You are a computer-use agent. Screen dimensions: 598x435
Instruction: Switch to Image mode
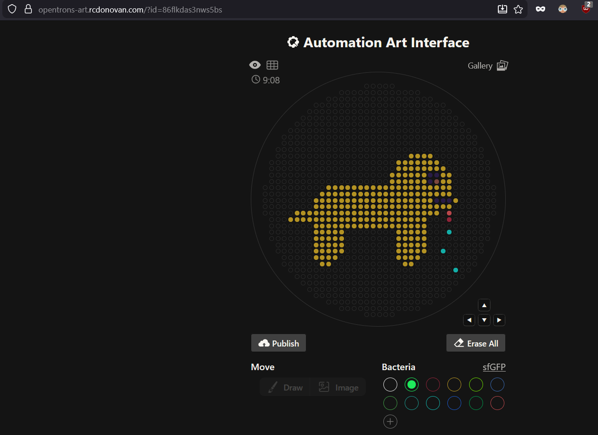coord(339,387)
